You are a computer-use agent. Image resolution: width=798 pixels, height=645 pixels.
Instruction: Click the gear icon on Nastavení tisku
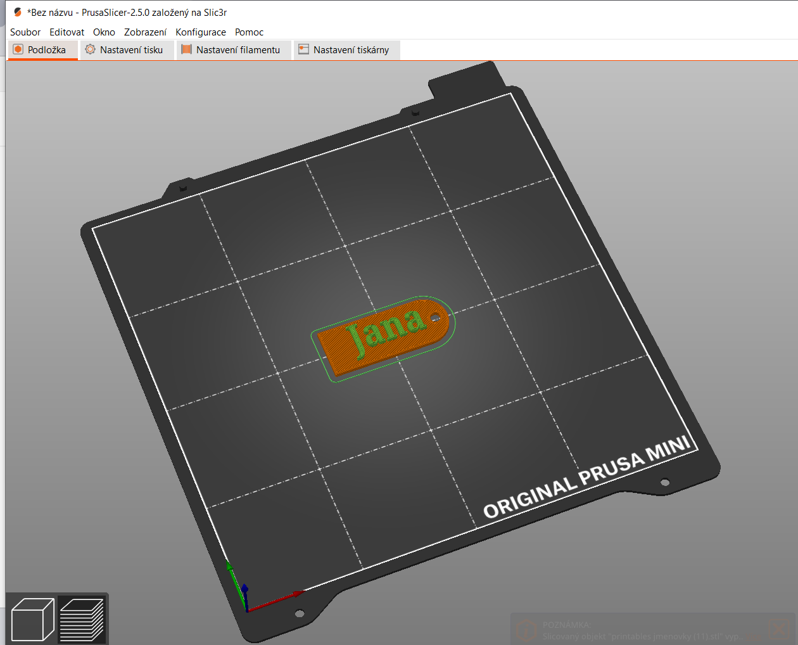pos(91,49)
